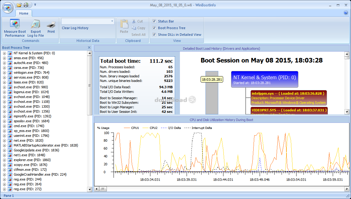Click spoolsv.exe (PID: 1684) process icon
351x199 pixels.
coord(10,121)
